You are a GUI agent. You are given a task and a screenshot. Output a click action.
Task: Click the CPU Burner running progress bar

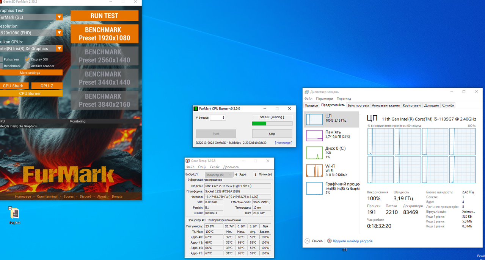[x=272, y=123]
